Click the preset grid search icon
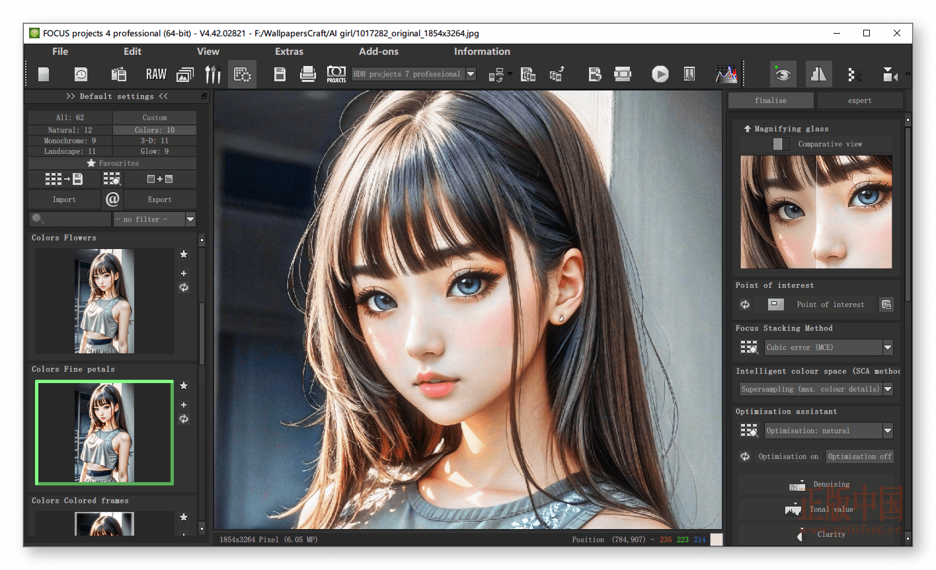 click(x=112, y=179)
